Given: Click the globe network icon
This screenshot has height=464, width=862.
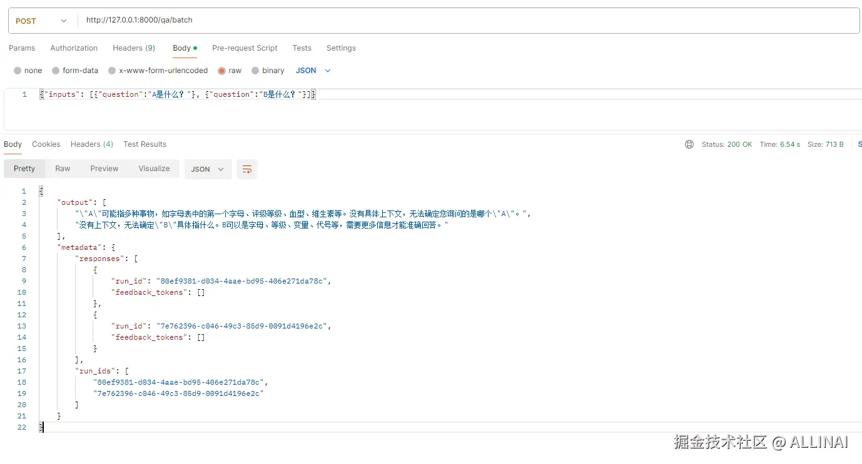Looking at the screenshot, I should point(689,144).
